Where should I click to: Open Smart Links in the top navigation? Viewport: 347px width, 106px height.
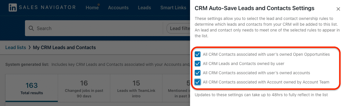tap(173, 8)
